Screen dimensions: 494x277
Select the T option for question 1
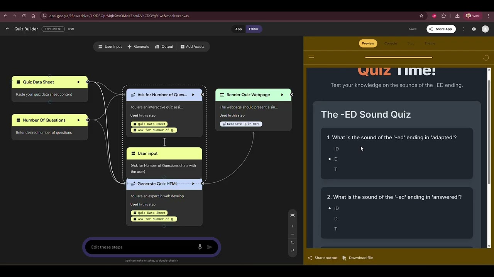click(336, 169)
